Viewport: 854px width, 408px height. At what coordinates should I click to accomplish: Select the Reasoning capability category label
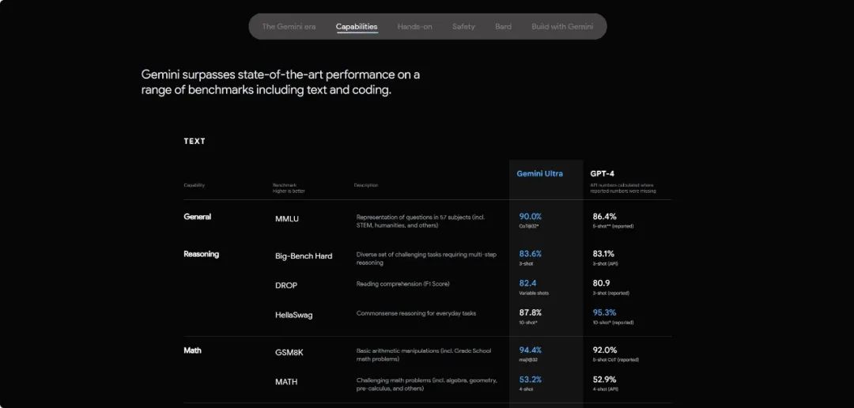pos(201,254)
